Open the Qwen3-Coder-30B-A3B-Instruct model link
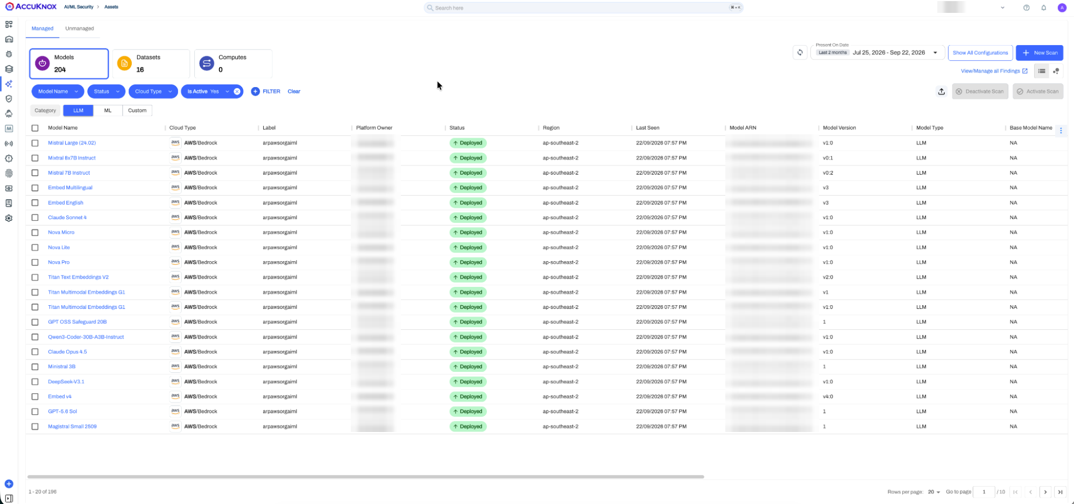Viewport: 1074px width, 504px height. 86,337
